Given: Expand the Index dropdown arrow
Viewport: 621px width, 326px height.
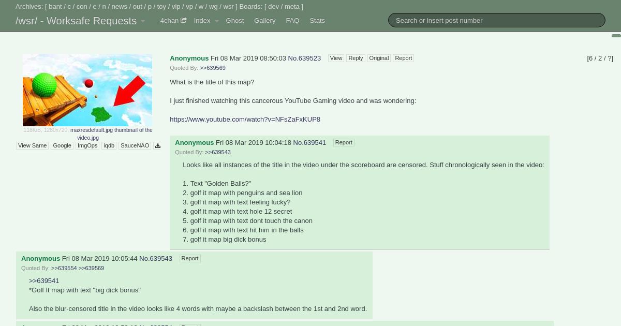Looking at the screenshot, I should [217, 21].
